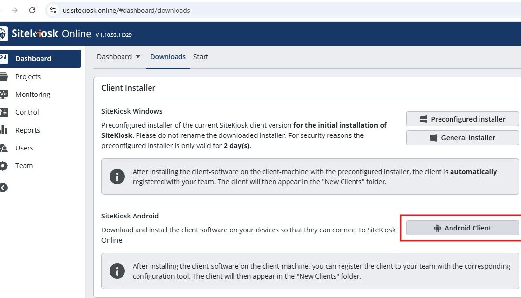Click the SiteKiosk Online title text
Screen dimensions: 521x298
tap(51, 34)
